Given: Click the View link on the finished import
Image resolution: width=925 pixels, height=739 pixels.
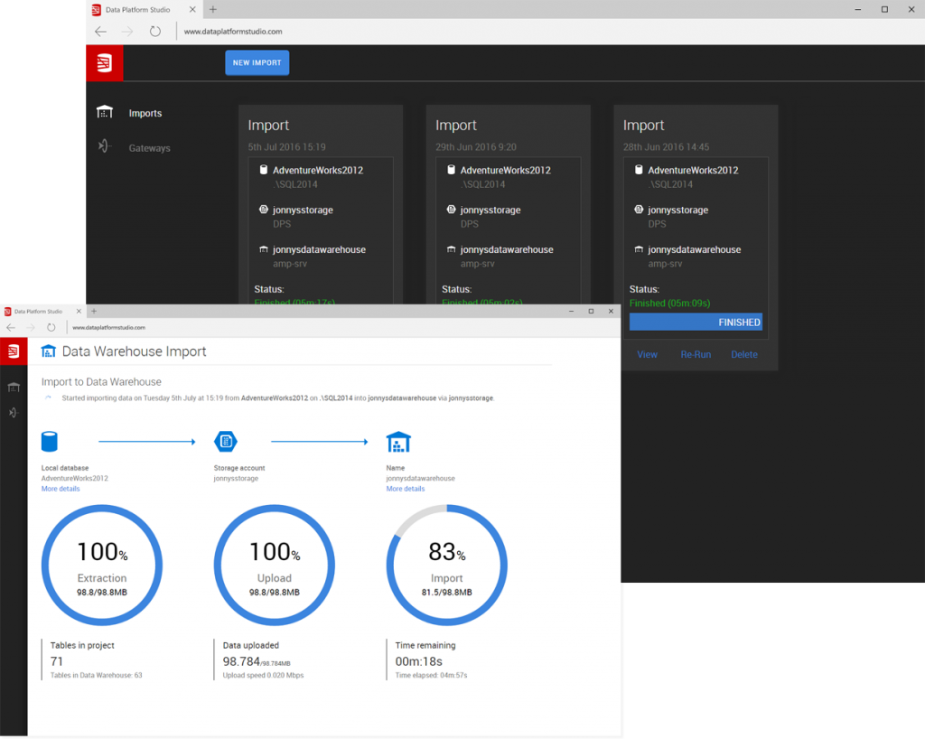Looking at the screenshot, I should pyautogui.click(x=648, y=354).
